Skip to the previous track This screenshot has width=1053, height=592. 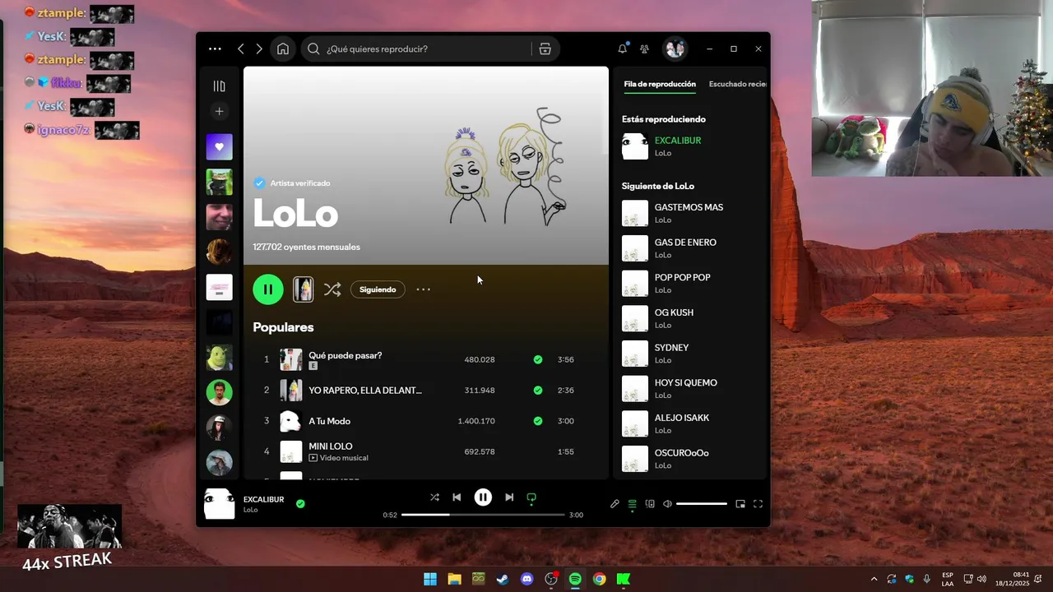click(457, 497)
